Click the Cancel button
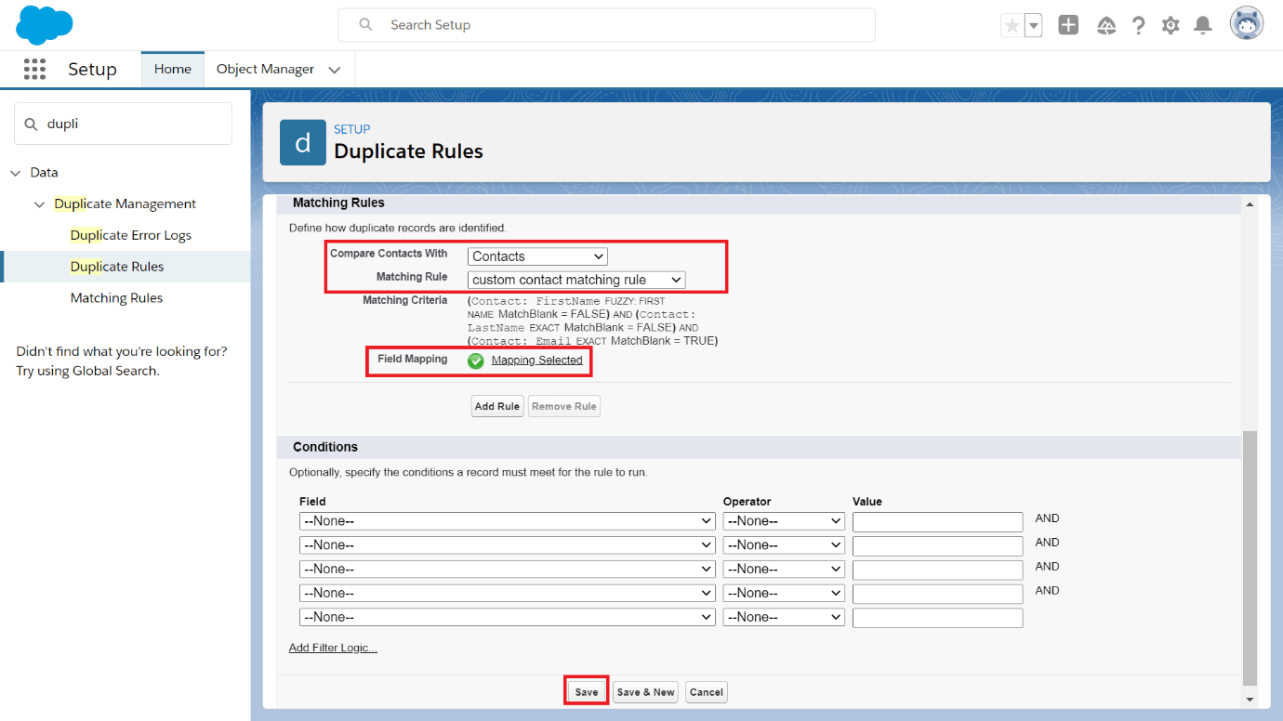This screenshot has height=721, width=1283. click(707, 692)
